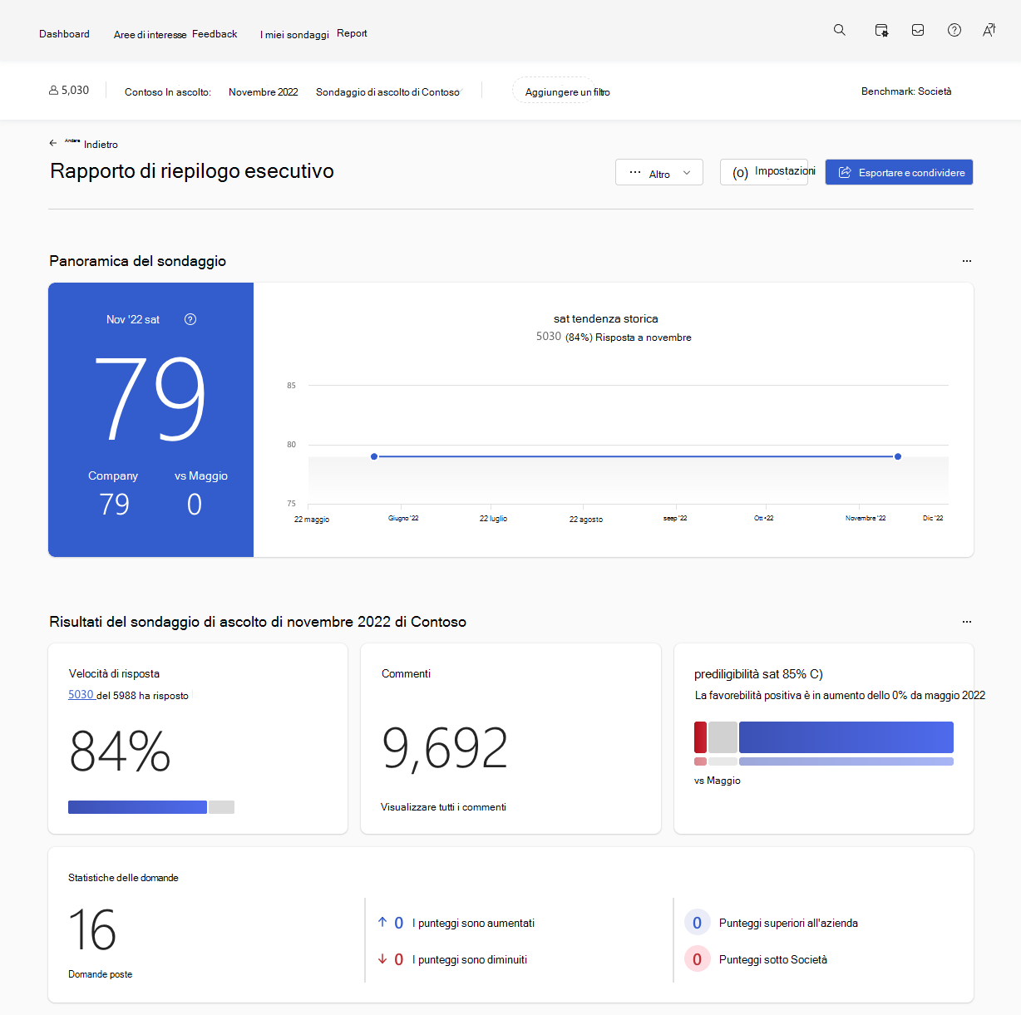Image resolution: width=1021 pixels, height=1015 pixels.
Task: Click Esportare e condividere button
Action: tap(899, 172)
